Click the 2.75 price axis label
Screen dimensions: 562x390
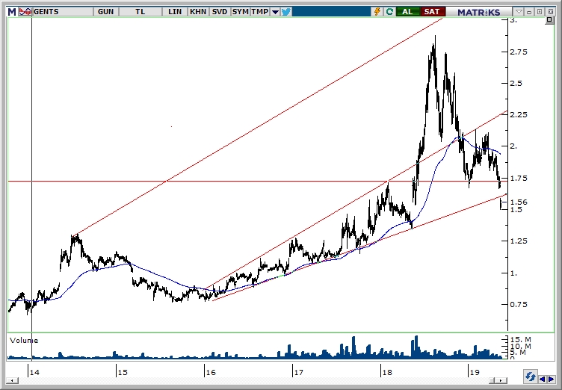(519, 52)
